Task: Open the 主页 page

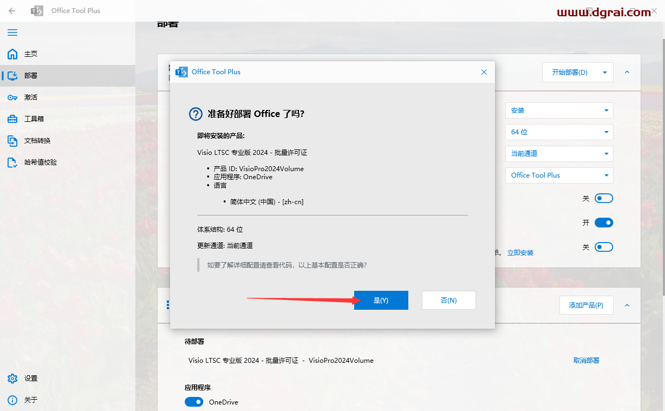Action: tap(68, 54)
